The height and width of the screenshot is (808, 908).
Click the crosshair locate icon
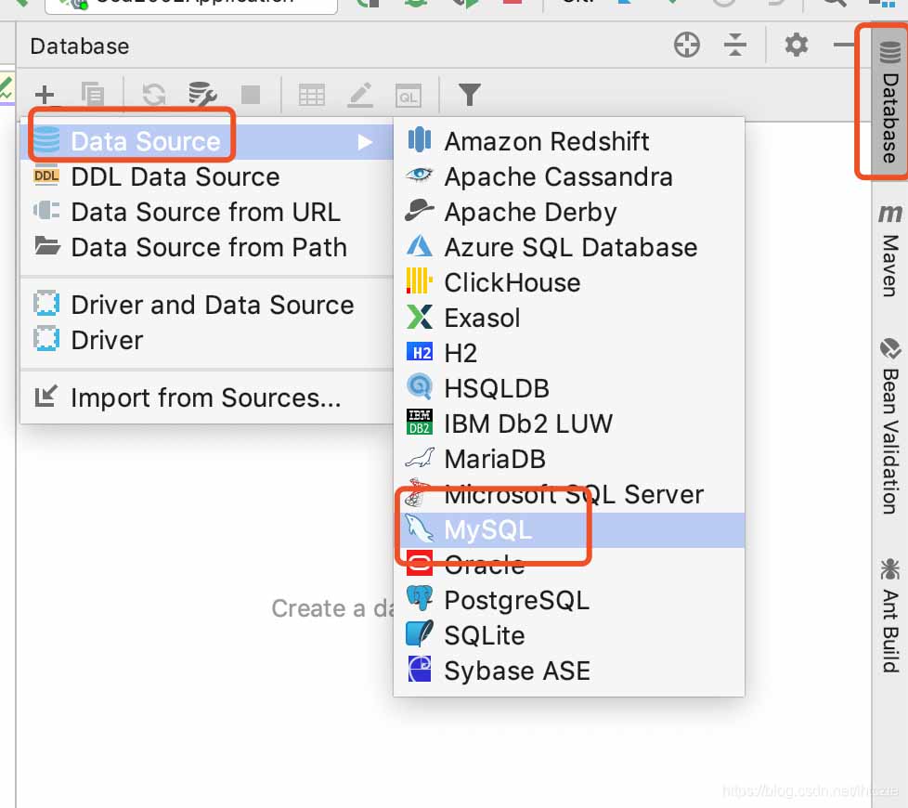coord(687,45)
